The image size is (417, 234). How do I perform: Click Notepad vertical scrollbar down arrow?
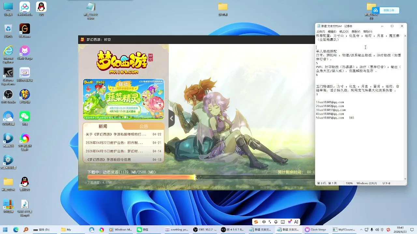click(x=405, y=179)
